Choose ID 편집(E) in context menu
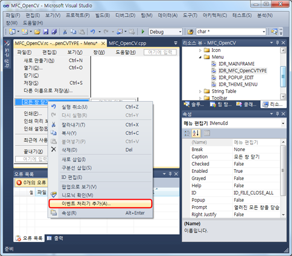 click(x=100, y=177)
